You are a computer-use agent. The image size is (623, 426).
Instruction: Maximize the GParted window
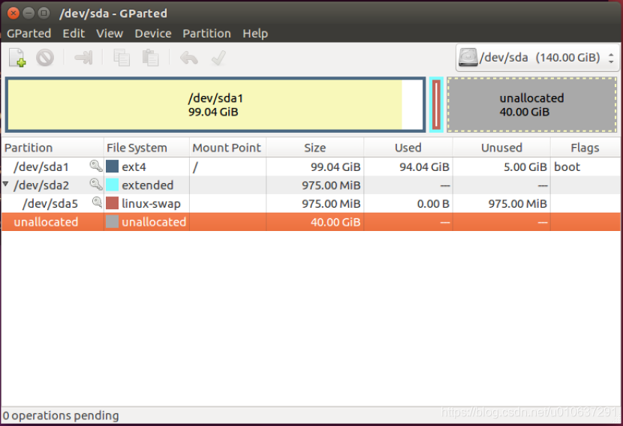pos(44,13)
